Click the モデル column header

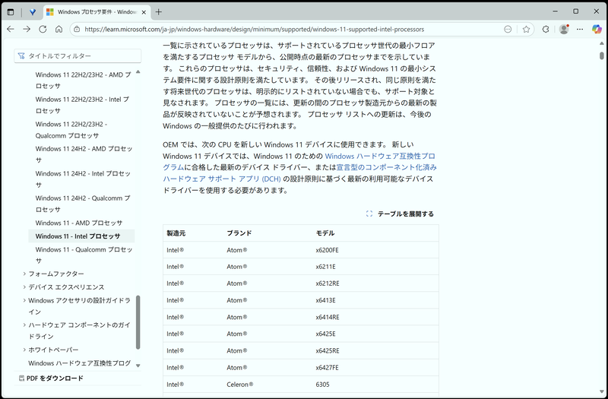(325, 233)
